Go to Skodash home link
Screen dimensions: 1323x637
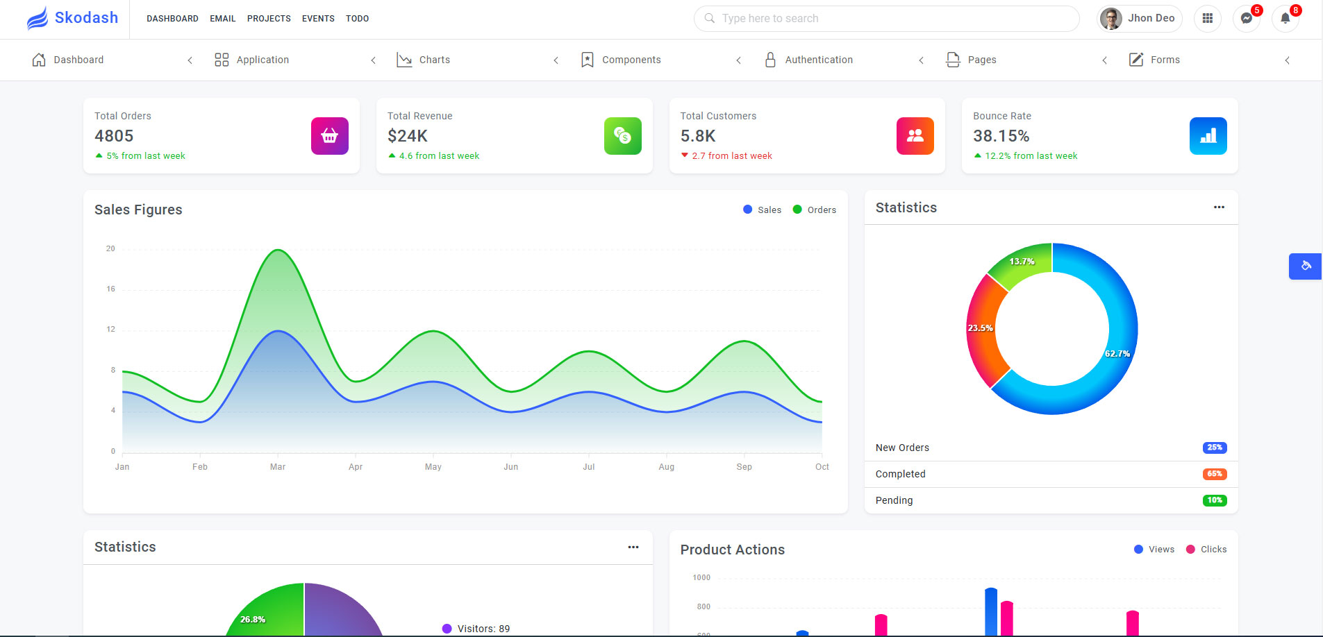pos(72,18)
